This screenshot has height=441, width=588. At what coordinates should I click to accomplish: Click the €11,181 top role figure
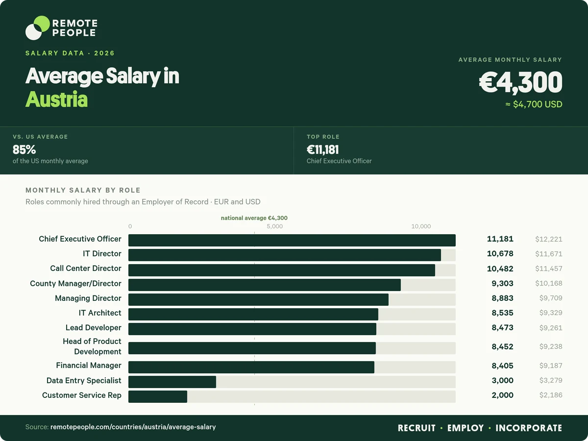(x=323, y=149)
